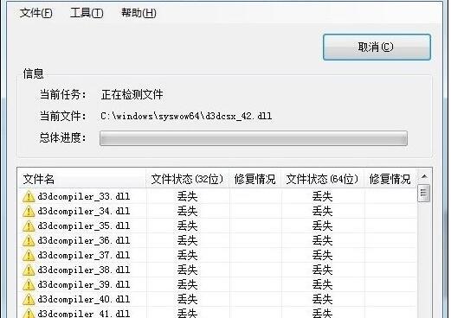This screenshot has height=318, width=451.
Task: Click warning icon beside d3dcompiler_37.dll
Action: pos(29,256)
